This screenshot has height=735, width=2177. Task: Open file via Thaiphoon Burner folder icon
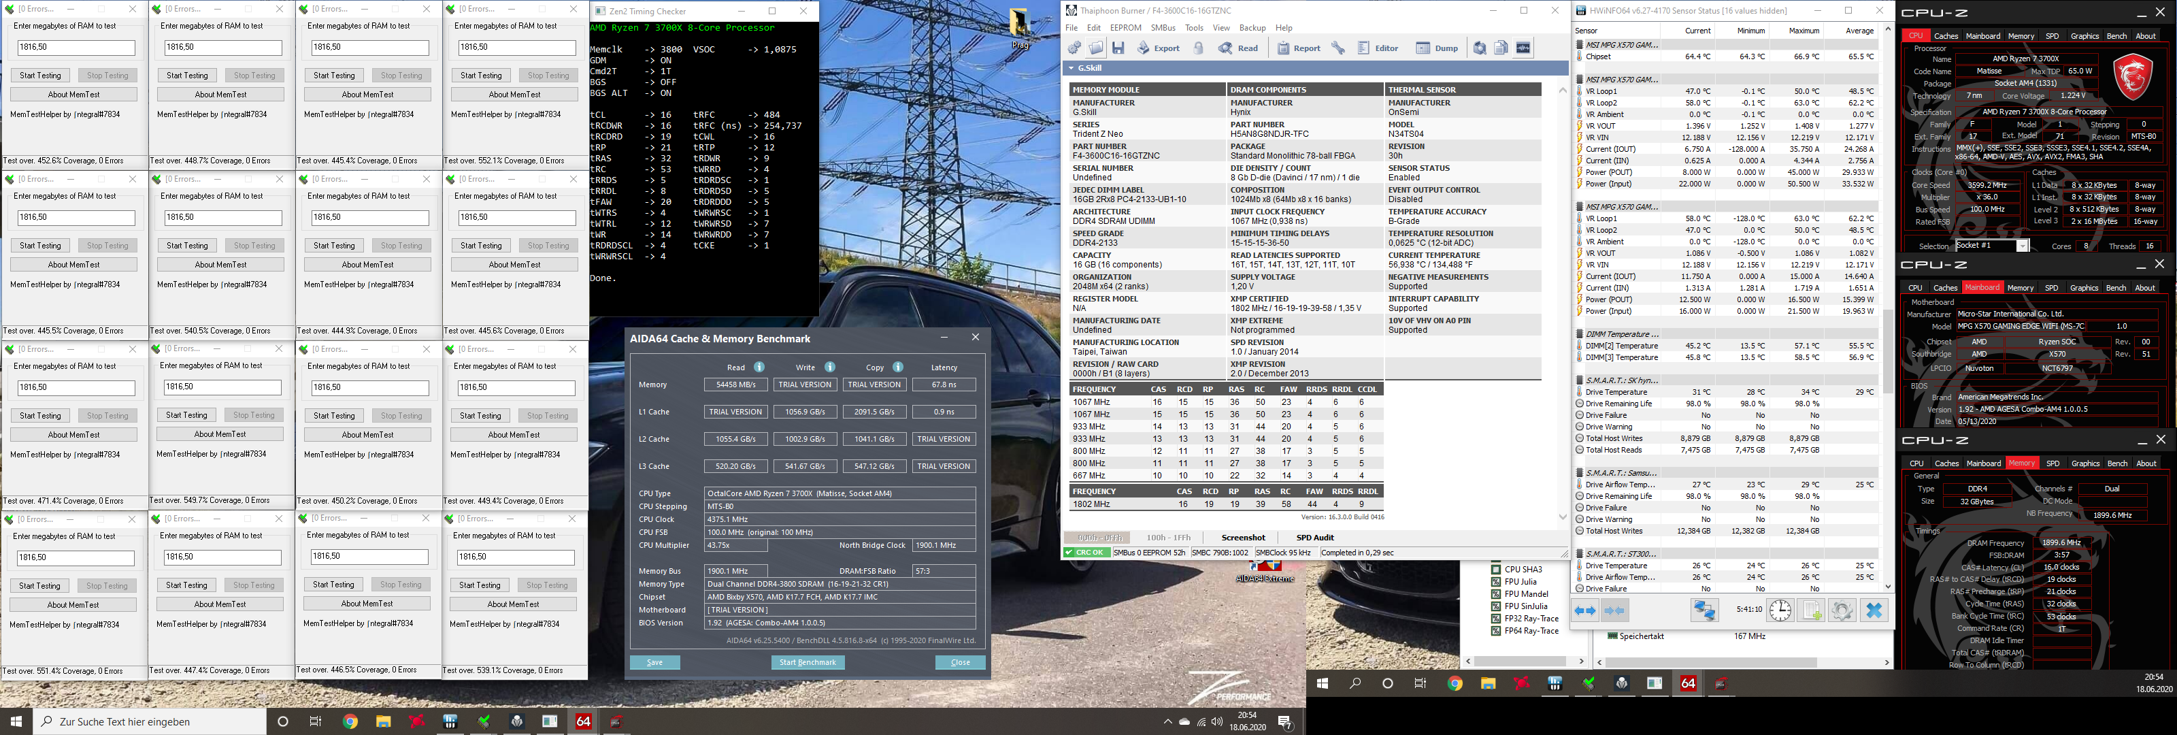[1096, 48]
